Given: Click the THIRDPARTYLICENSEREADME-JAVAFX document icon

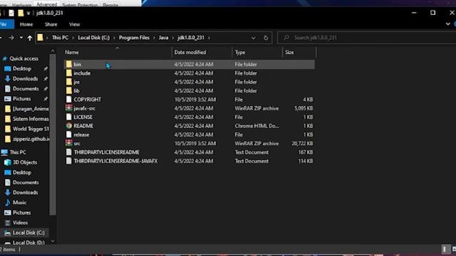Looking at the screenshot, I should 69,161.
